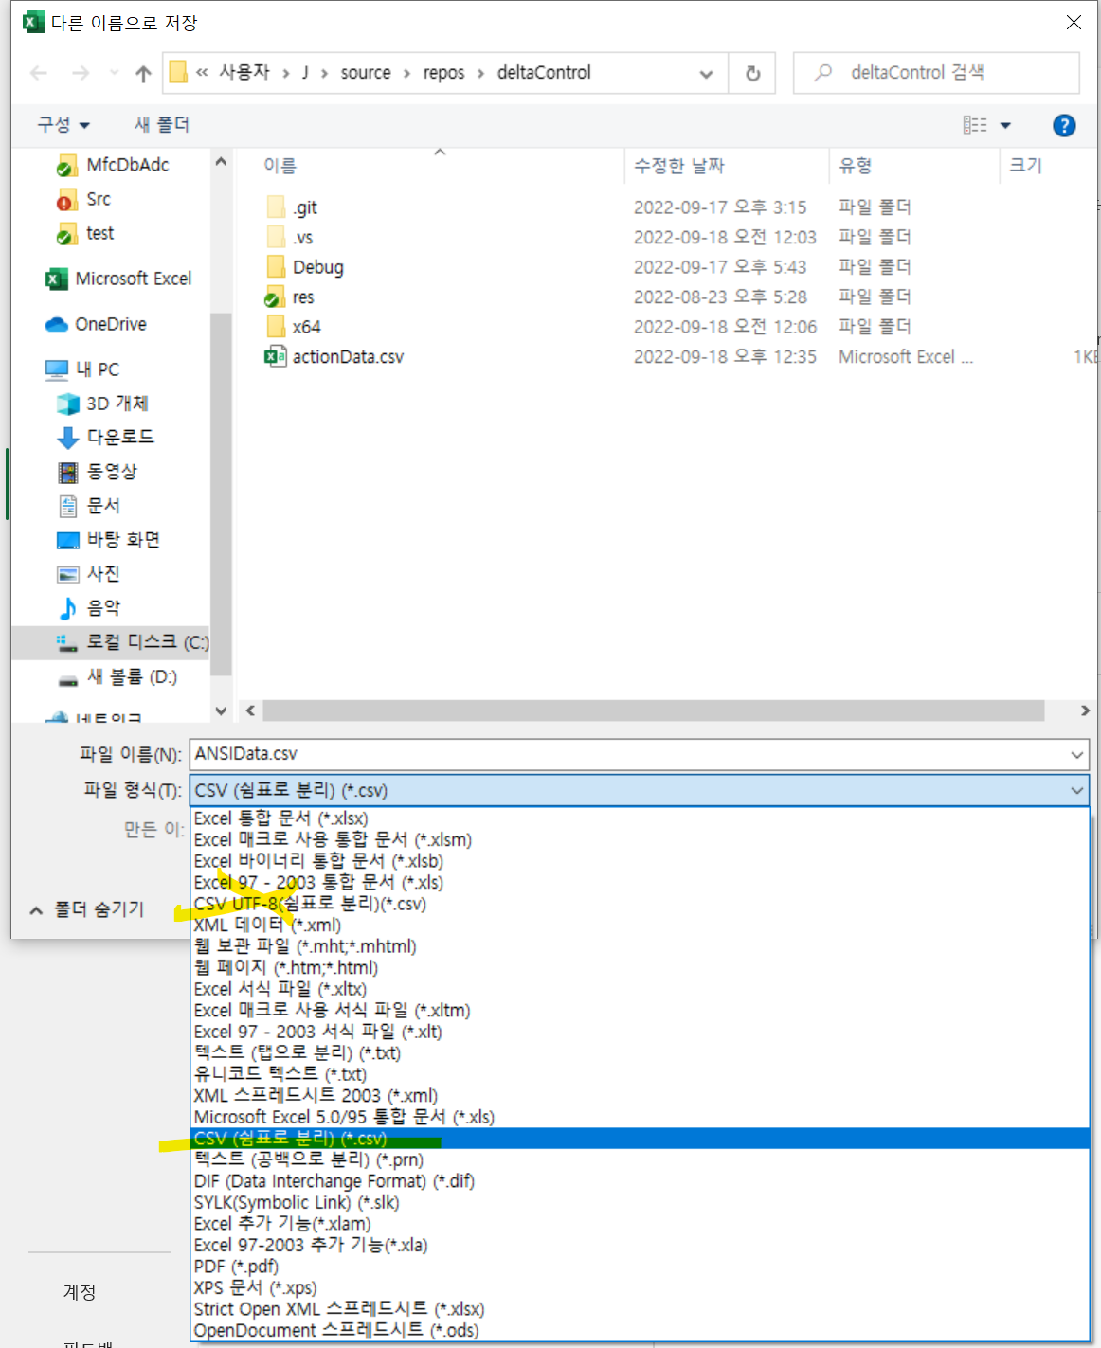The height and width of the screenshot is (1348, 1101).
Task: Click source in the address breadcrumb
Action: [x=366, y=73]
